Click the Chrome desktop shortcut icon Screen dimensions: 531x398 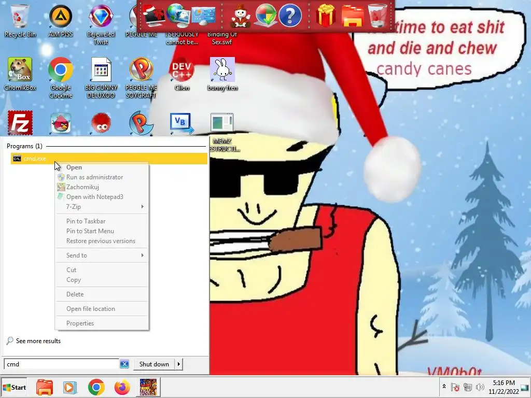click(x=61, y=70)
